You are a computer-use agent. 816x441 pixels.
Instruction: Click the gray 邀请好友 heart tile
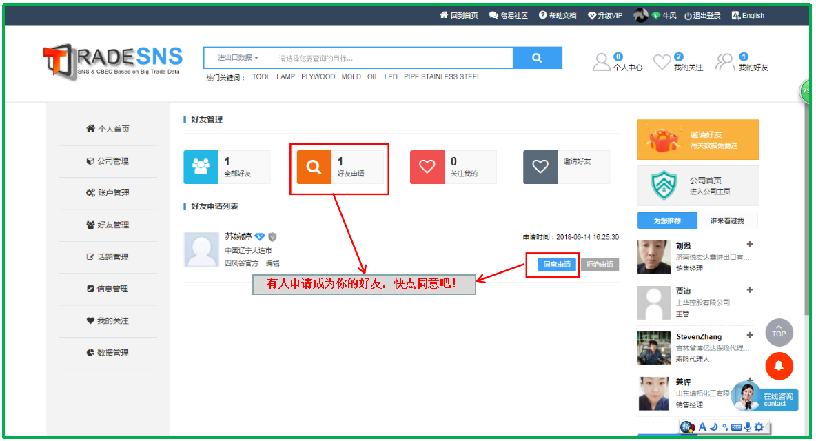(x=540, y=167)
